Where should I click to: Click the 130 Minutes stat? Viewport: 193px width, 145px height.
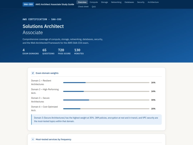pyautogui.click(x=79, y=52)
